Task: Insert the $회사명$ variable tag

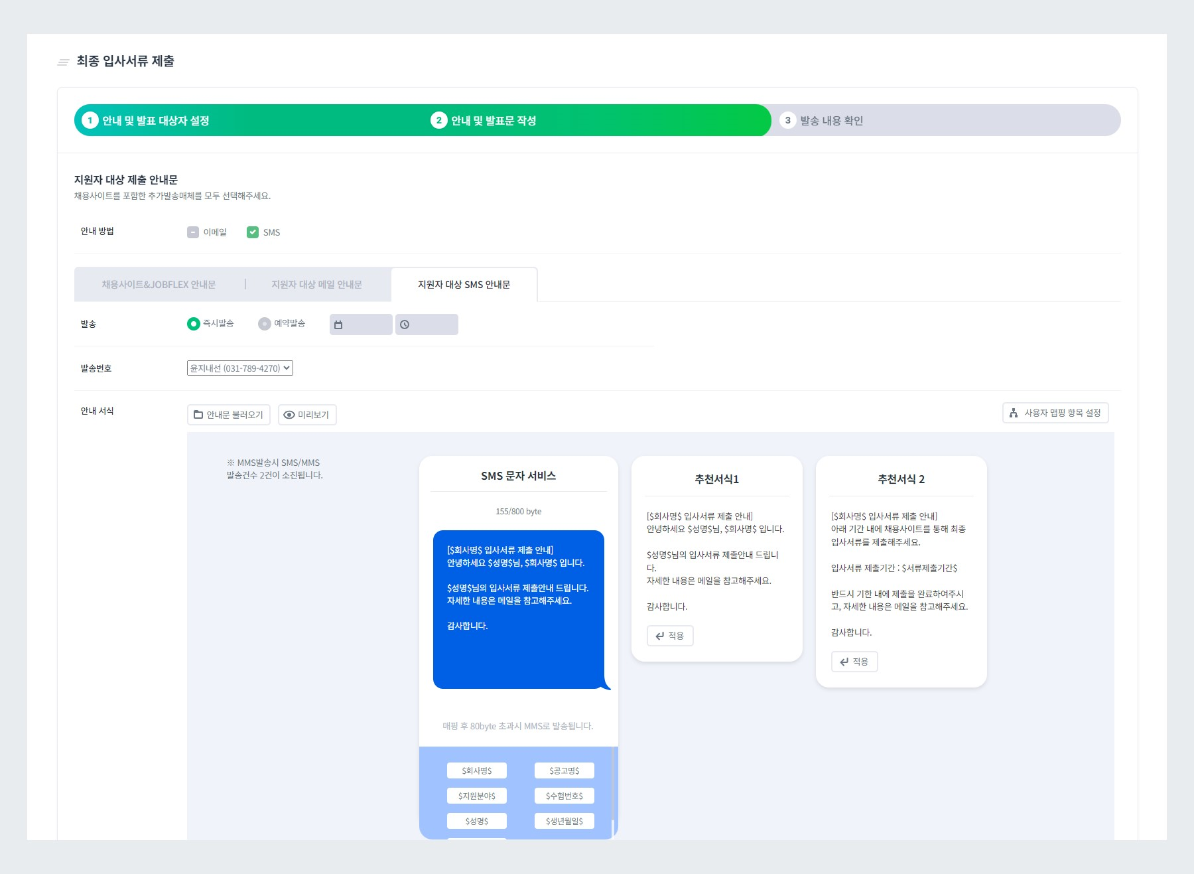Action: tap(477, 770)
